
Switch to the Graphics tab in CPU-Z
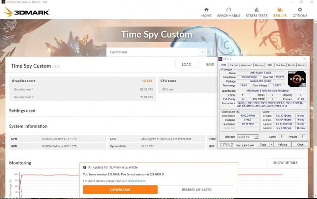(280, 65)
